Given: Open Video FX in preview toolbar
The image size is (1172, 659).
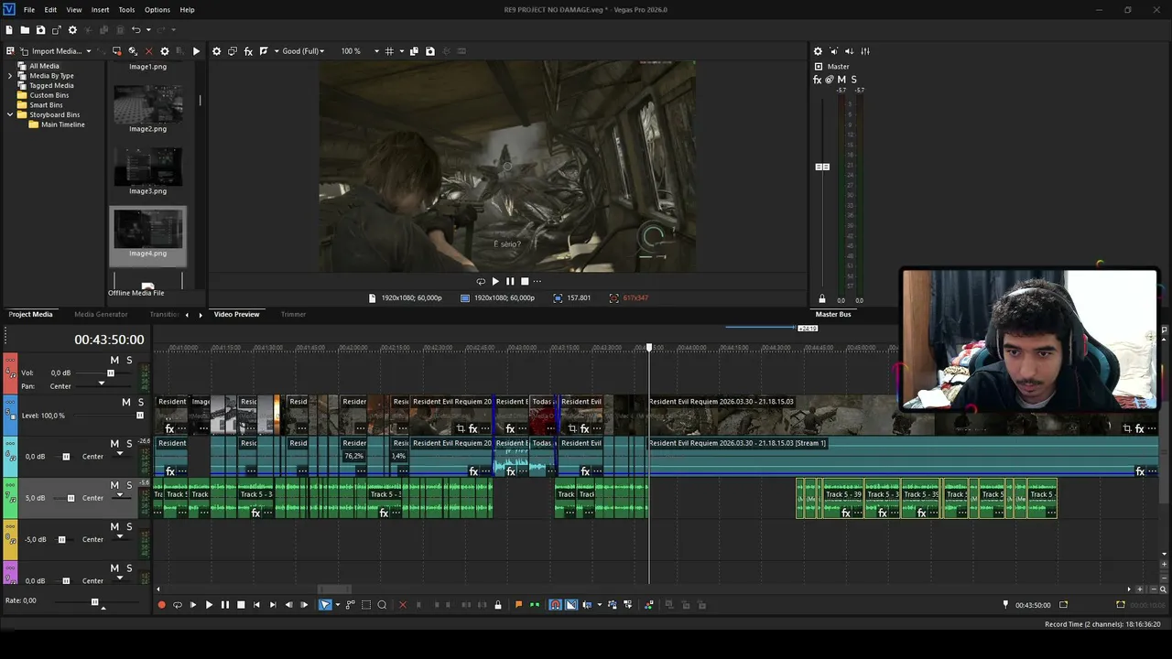Looking at the screenshot, I should click(248, 51).
